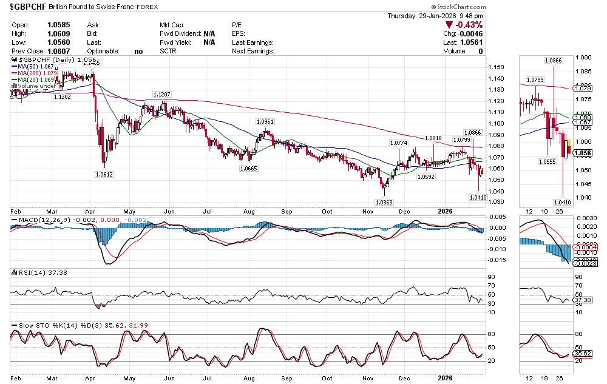Image resolution: width=607 pixels, height=384 pixels.
Task: Click the 1.0363 low price label
Action: (x=384, y=202)
